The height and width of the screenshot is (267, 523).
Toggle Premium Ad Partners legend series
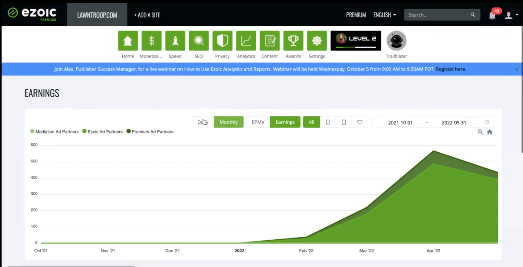[x=150, y=132]
